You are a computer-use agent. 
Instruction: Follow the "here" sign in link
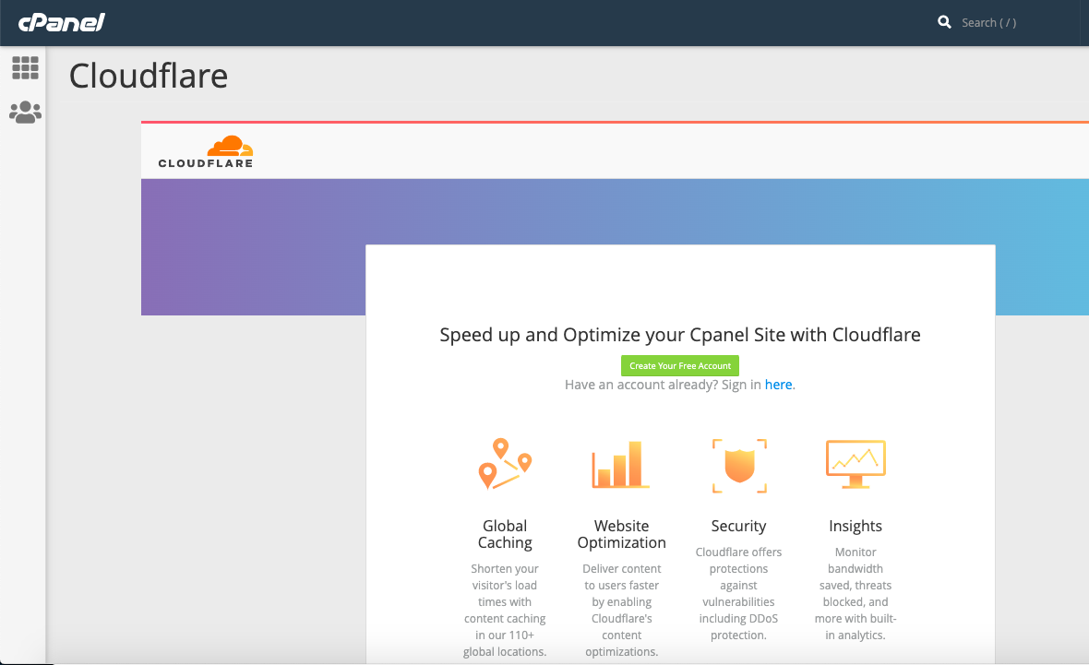pos(778,385)
